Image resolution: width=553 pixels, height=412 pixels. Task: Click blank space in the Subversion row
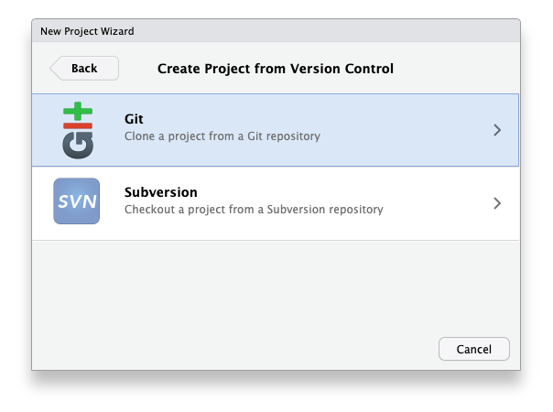(430, 203)
